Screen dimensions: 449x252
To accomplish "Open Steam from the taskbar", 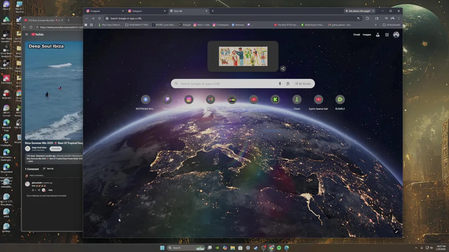I will tap(256, 248).
